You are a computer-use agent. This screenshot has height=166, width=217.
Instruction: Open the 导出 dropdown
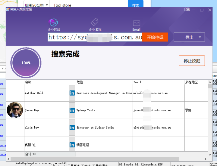point(189,37)
